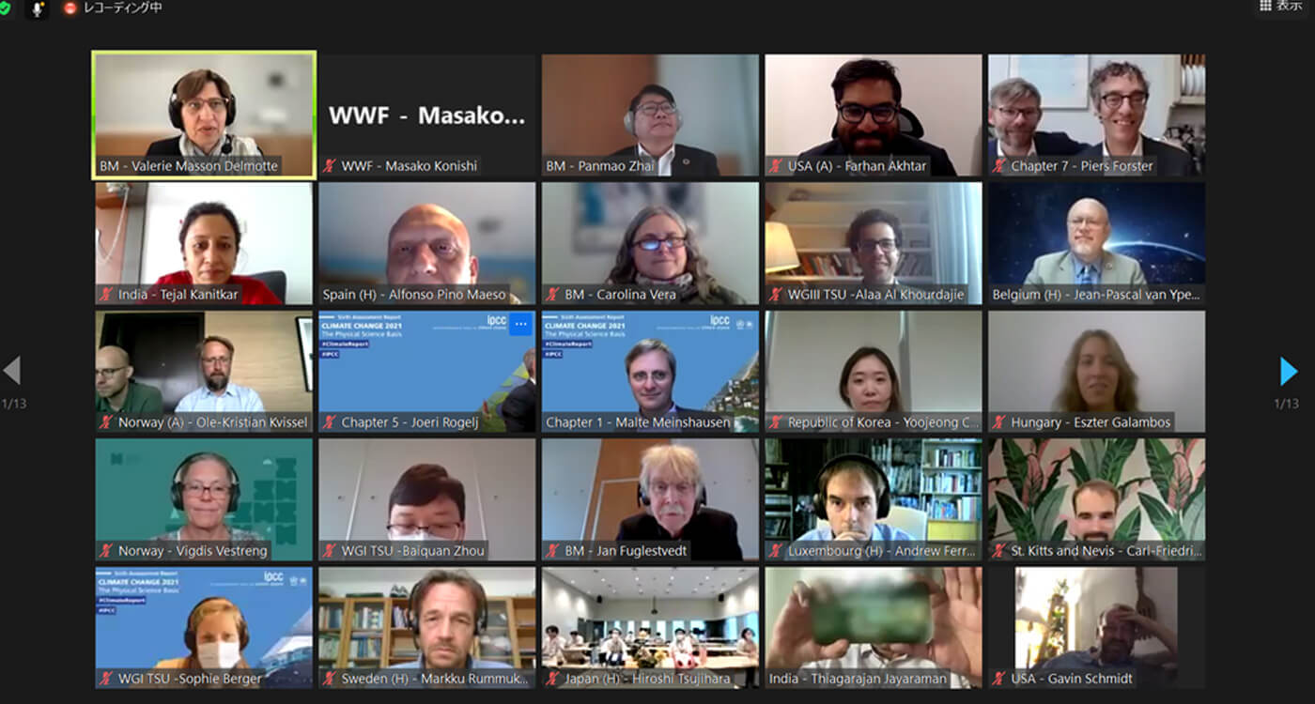Click the Japan (H) Hiroshi Tsujihara tile
The image size is (1315, 704).
point(650,628)
